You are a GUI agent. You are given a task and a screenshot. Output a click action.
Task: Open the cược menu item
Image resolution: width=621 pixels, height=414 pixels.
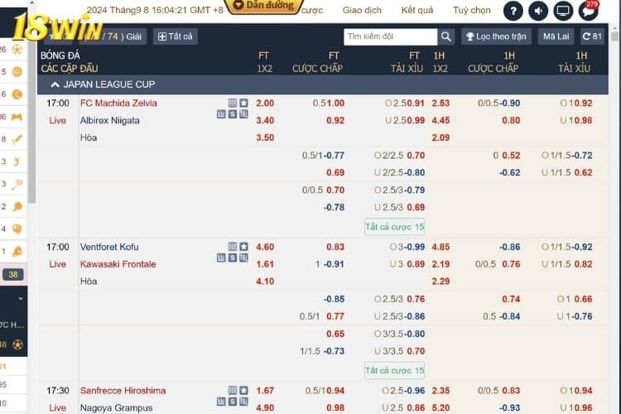[x=311, y=10]
